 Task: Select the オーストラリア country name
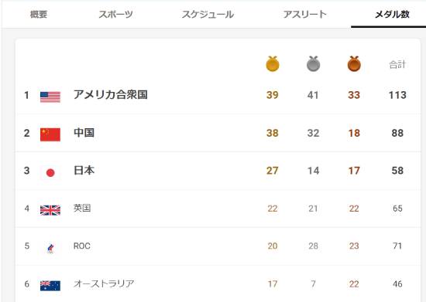[x=104, y=283]
